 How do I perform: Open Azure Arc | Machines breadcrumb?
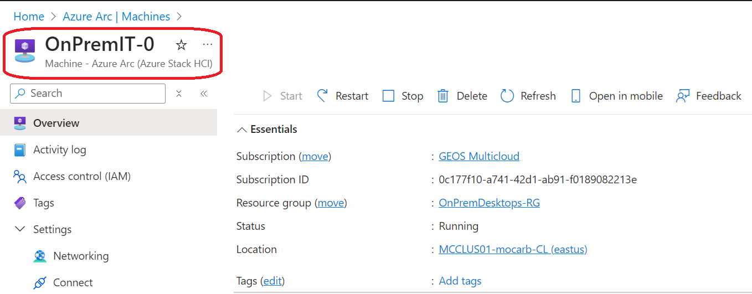pyautogui.click(x=116, y=17)
